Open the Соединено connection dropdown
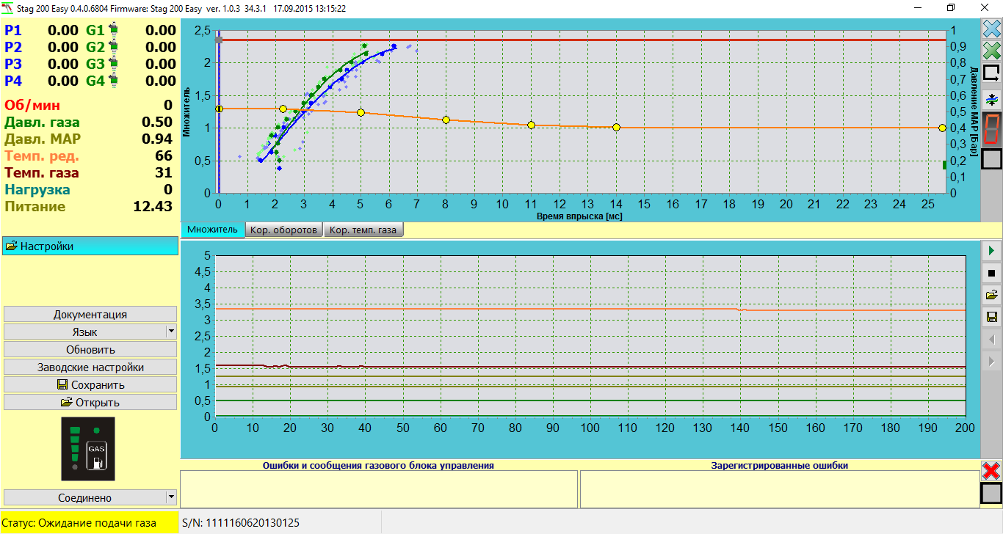The height and width of the screenshot is (534, 1003). coord(171,497)
